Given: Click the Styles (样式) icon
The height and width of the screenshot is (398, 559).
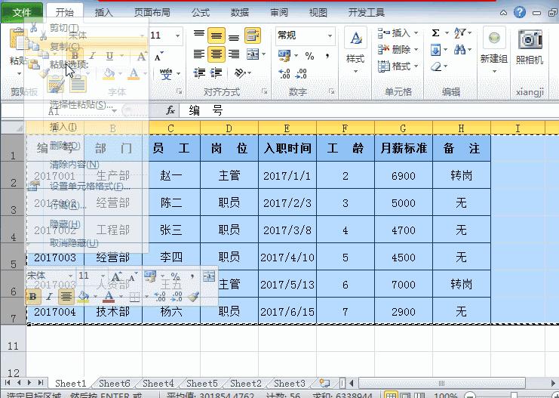Looking at the screenshot, I should pos(355,38).
